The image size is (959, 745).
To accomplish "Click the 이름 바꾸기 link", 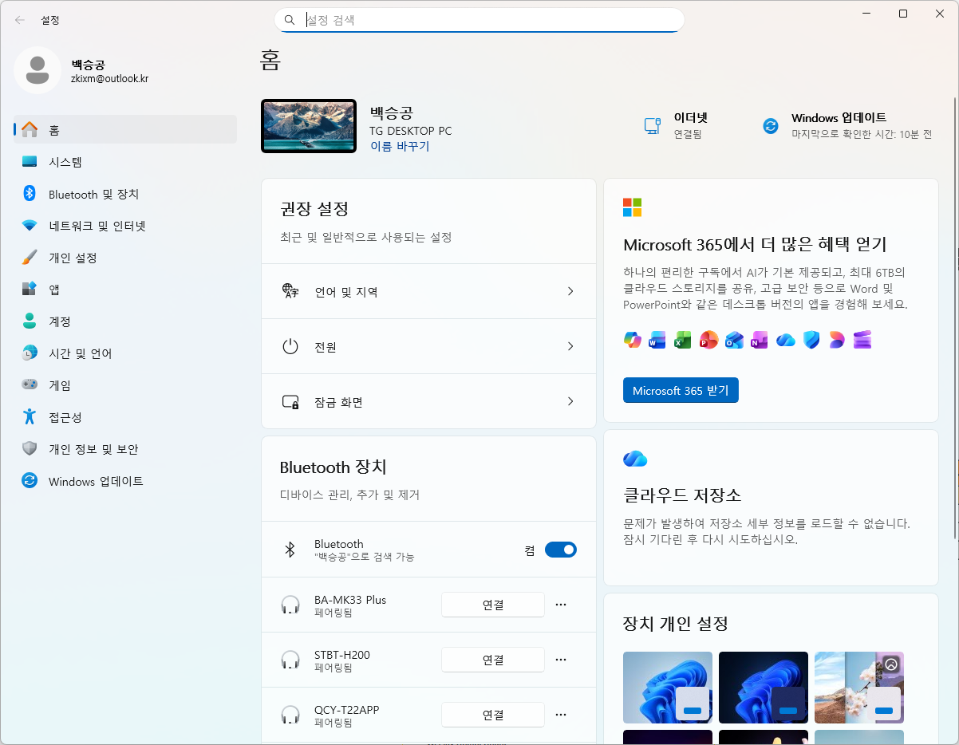I will coord(400,146).
